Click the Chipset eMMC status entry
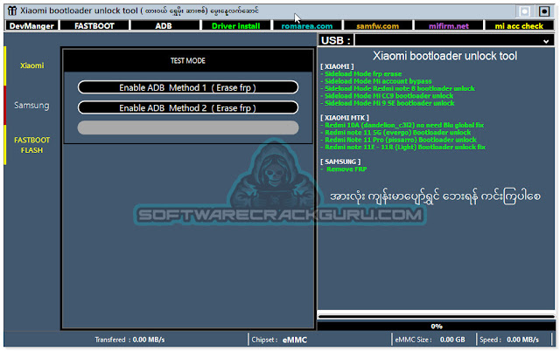 279,340
